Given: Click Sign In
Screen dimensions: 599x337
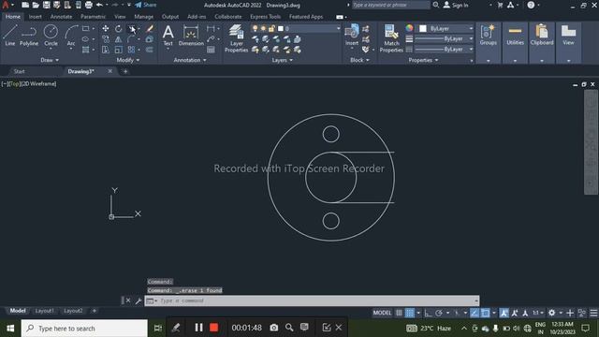Looking at the screenshot, I should point(456,5).
